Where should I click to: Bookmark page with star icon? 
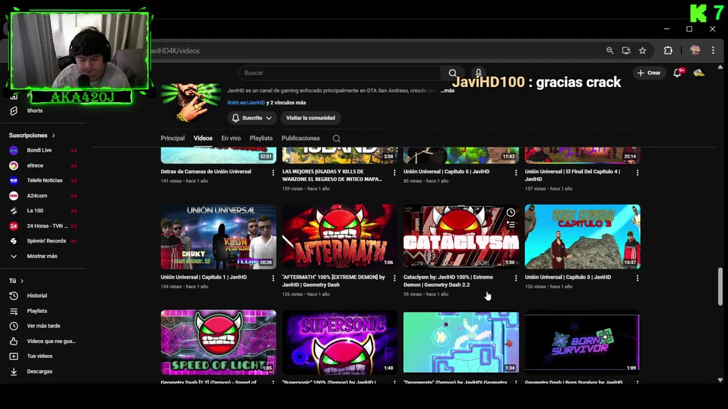[x=642, y=51]
